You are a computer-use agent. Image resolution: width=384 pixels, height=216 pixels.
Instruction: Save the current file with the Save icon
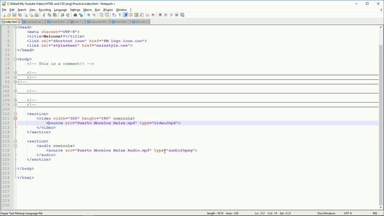point(14,15)
